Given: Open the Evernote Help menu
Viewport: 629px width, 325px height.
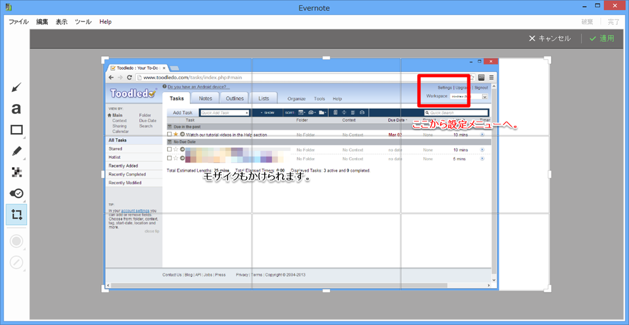Looking at the screenshot, I should (x=106, y=22).
